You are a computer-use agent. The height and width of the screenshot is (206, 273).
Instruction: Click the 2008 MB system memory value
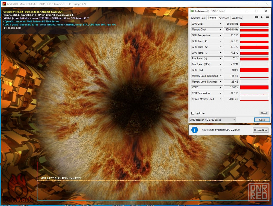(231, 99)
